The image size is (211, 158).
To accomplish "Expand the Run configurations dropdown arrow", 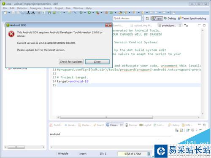I will click(x=93, y=13).
